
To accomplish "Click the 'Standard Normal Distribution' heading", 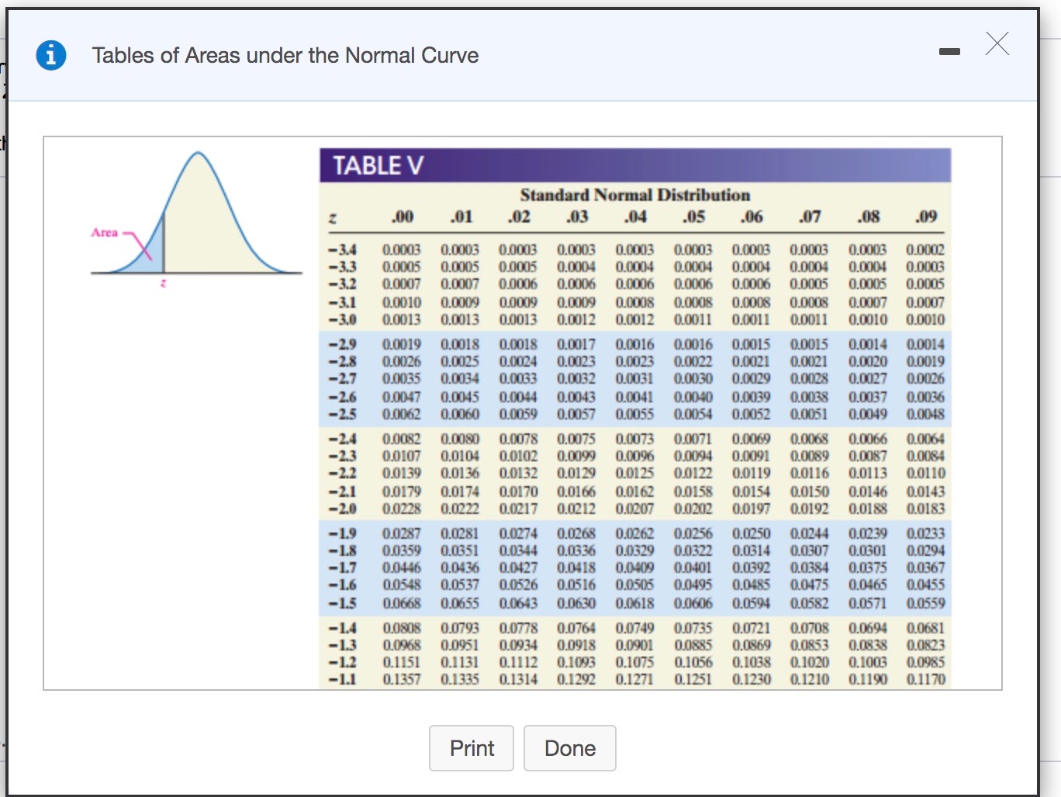I will (x=635, y=195).
